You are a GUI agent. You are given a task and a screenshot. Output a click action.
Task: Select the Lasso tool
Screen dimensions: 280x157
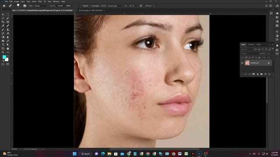[3, 18]
